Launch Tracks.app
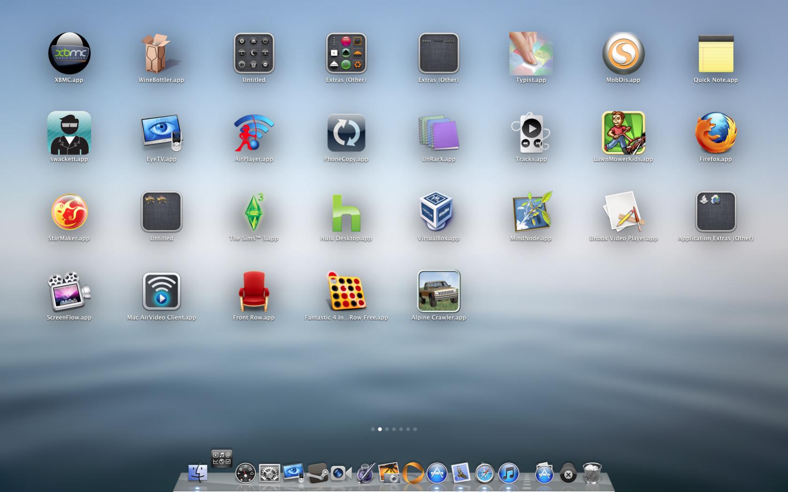 point(531,133)
